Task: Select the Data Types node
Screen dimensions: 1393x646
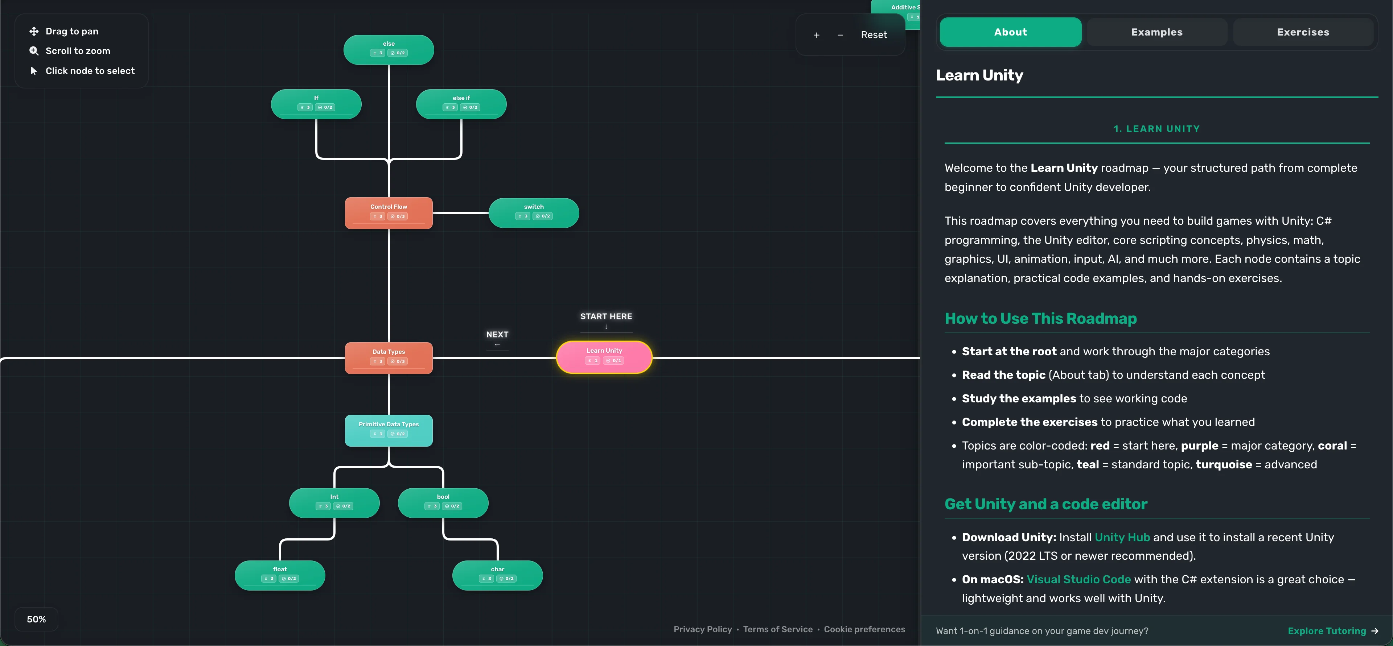Action: pos(389,357)
